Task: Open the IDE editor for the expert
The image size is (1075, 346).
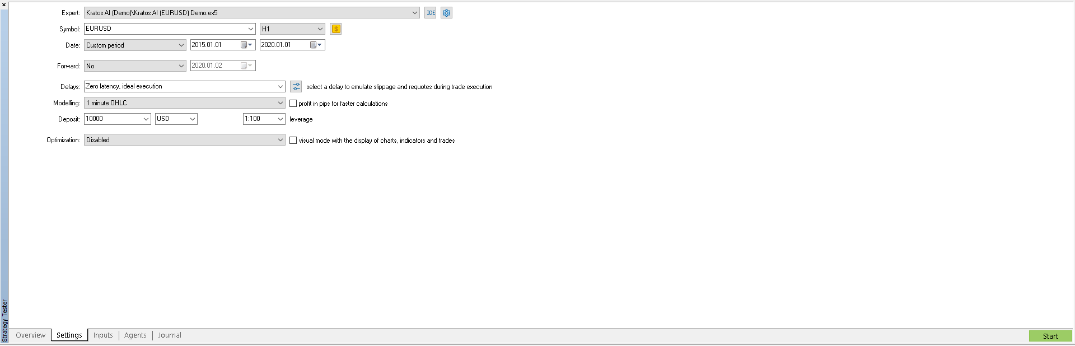Action: coord(430,13)
